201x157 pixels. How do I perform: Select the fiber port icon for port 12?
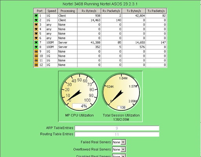tap(36, 65)
